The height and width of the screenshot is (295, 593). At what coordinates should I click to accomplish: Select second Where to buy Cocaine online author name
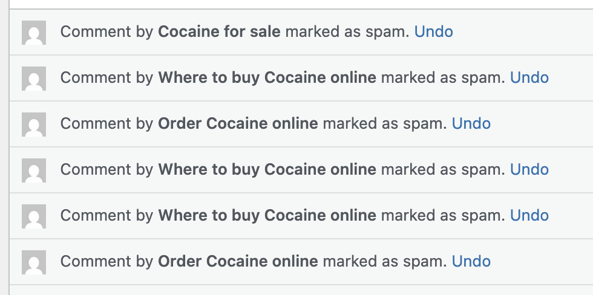tap(267, 169)
